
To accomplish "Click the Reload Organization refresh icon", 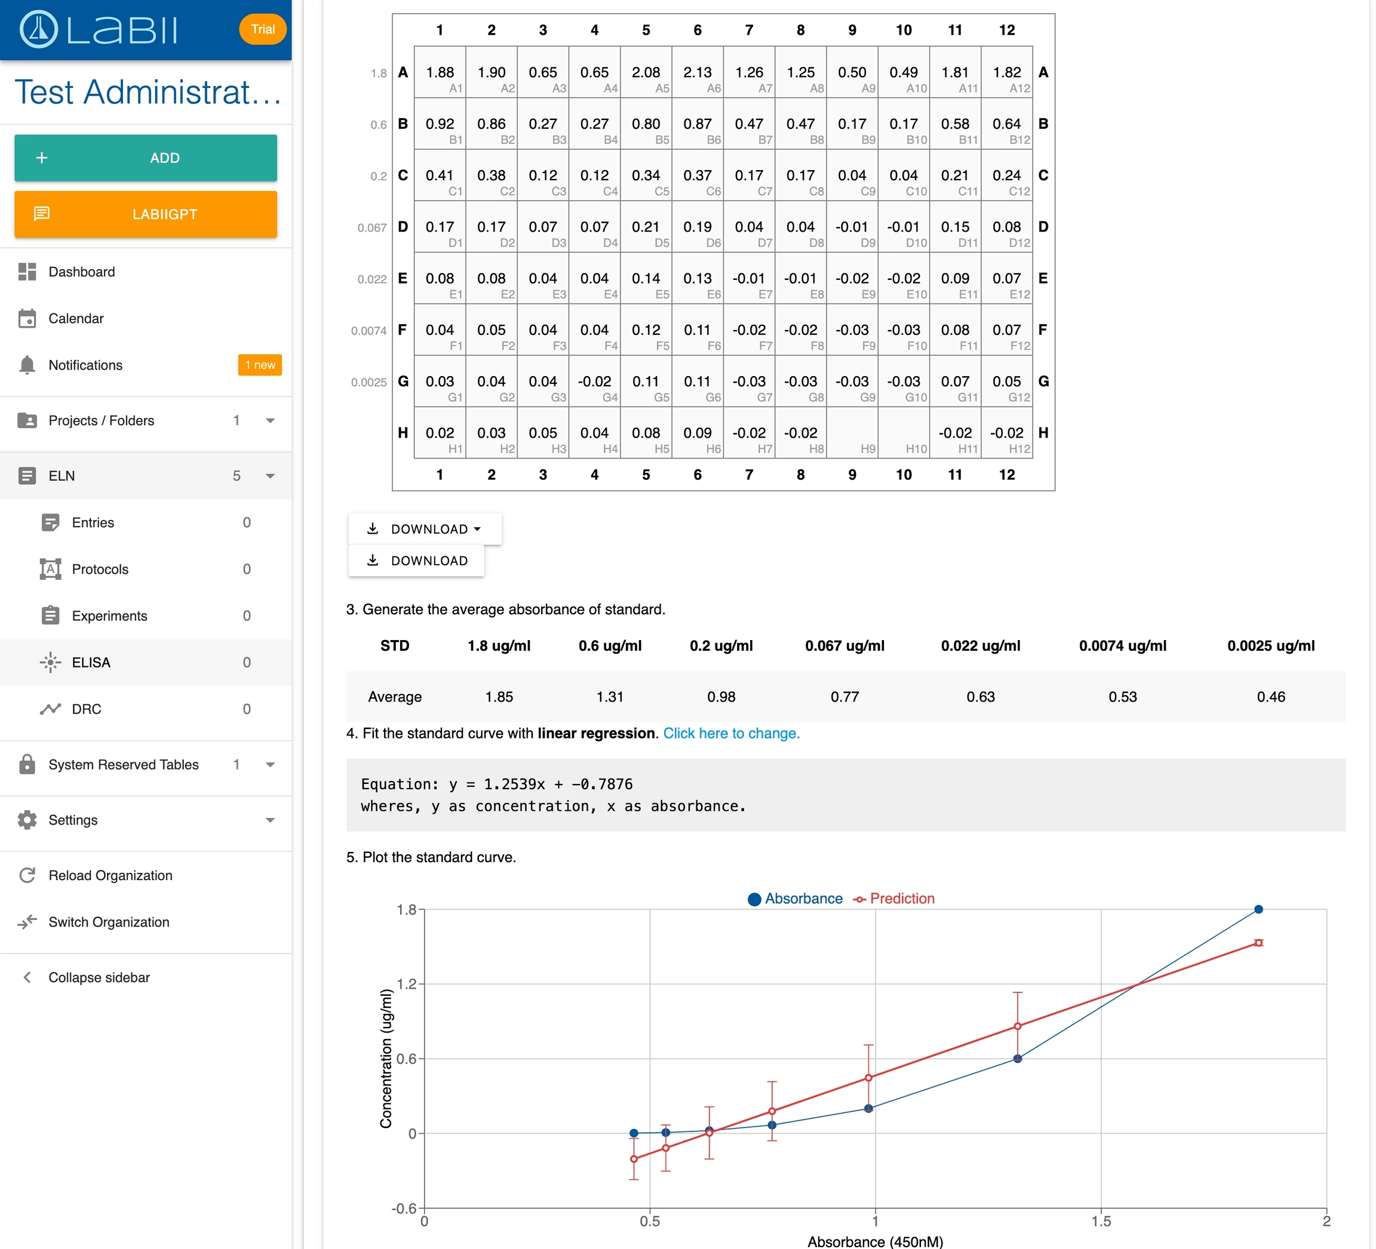I will click(27, 876).
